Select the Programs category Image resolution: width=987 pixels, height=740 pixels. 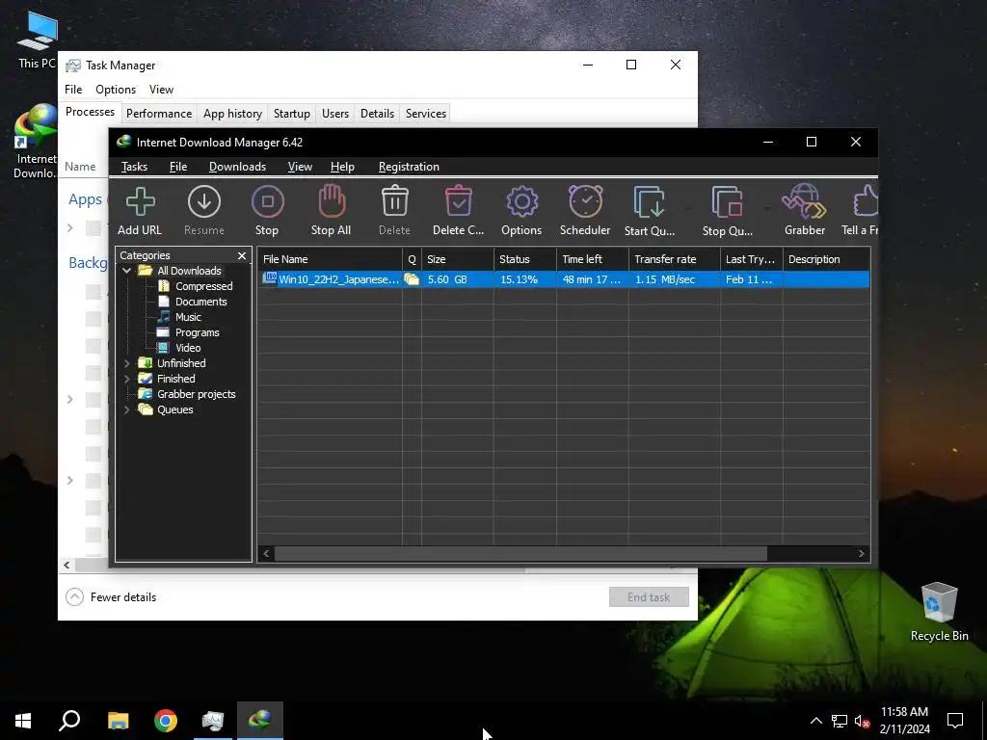tap(197, 332)
